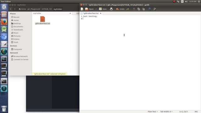The height and width of the screenshot is (113, 201).
Task: Click Browse Network in sidebar
Action: click(19, 56)
